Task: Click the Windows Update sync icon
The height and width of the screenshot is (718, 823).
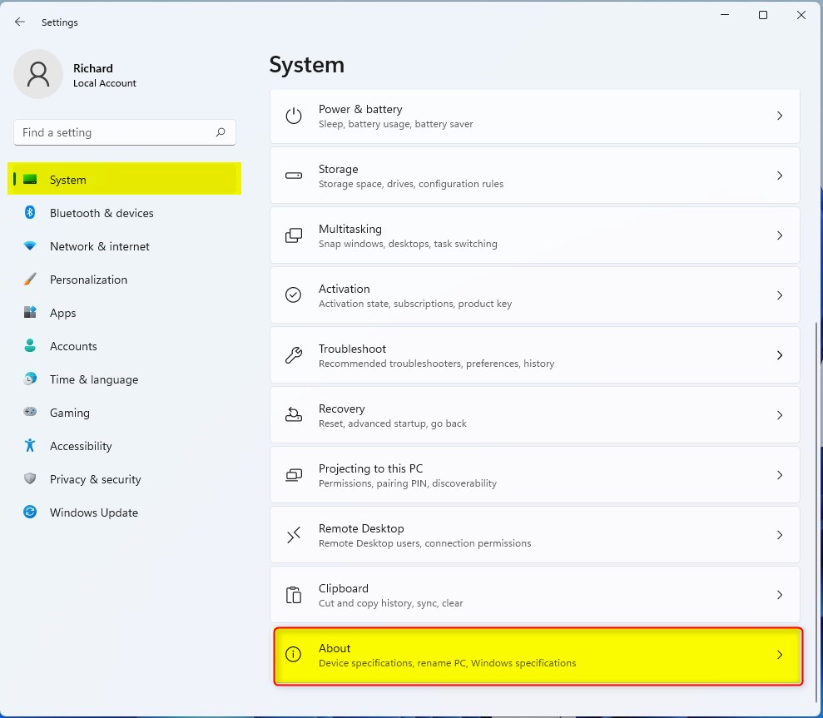Action: point(30,513)
